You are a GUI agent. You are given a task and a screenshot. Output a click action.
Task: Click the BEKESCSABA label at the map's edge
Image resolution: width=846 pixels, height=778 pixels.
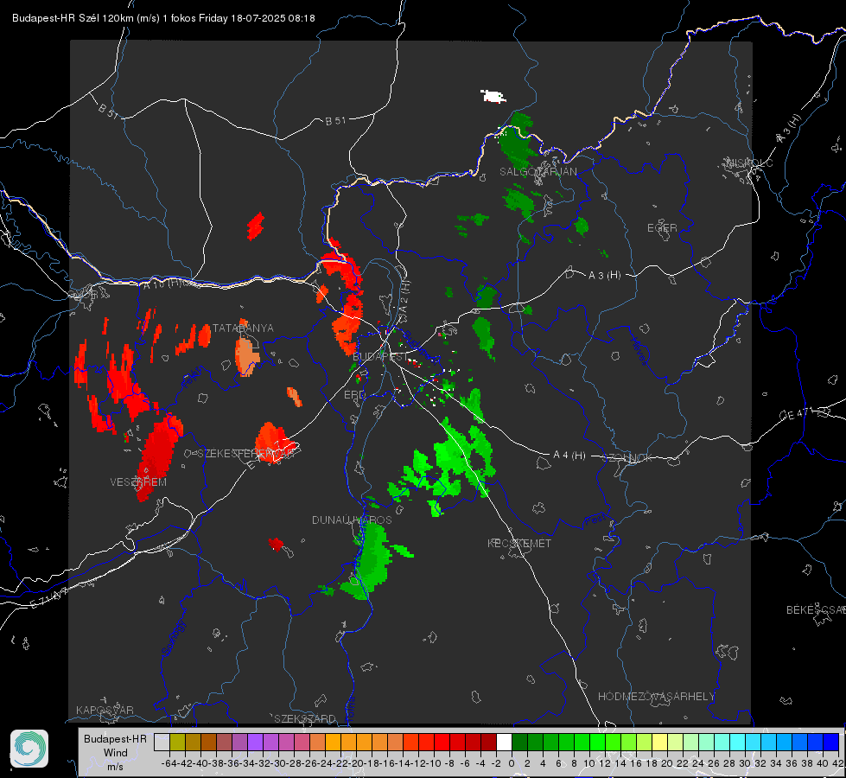click(816, 610)
